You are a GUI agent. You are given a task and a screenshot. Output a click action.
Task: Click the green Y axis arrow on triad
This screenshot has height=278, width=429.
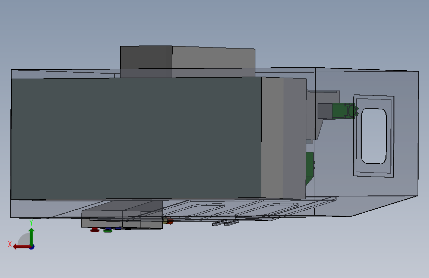pyautogui.click(x=32, y=236)
